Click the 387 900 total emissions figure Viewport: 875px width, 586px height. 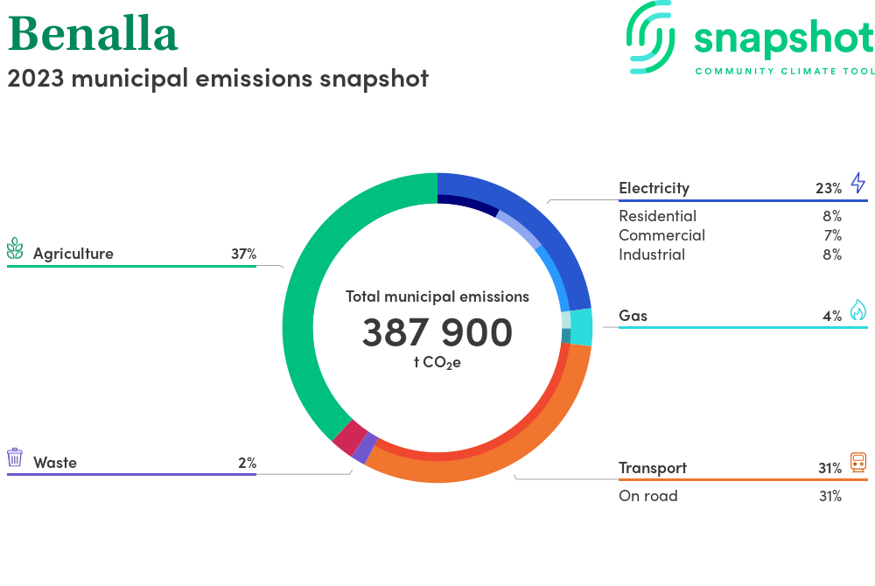coord(437,332)
